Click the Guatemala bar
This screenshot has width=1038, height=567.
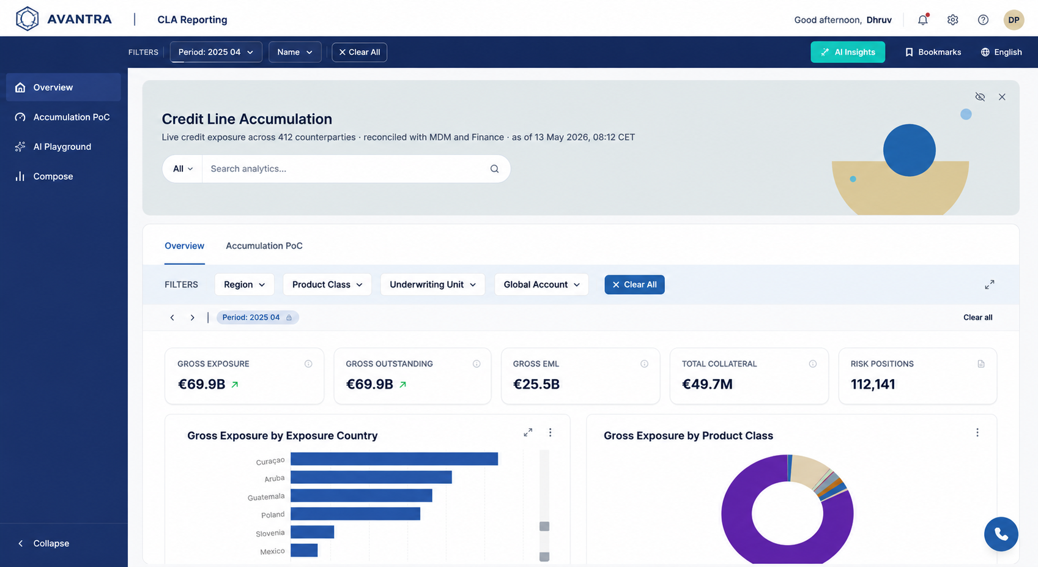[x=361, y=495]
